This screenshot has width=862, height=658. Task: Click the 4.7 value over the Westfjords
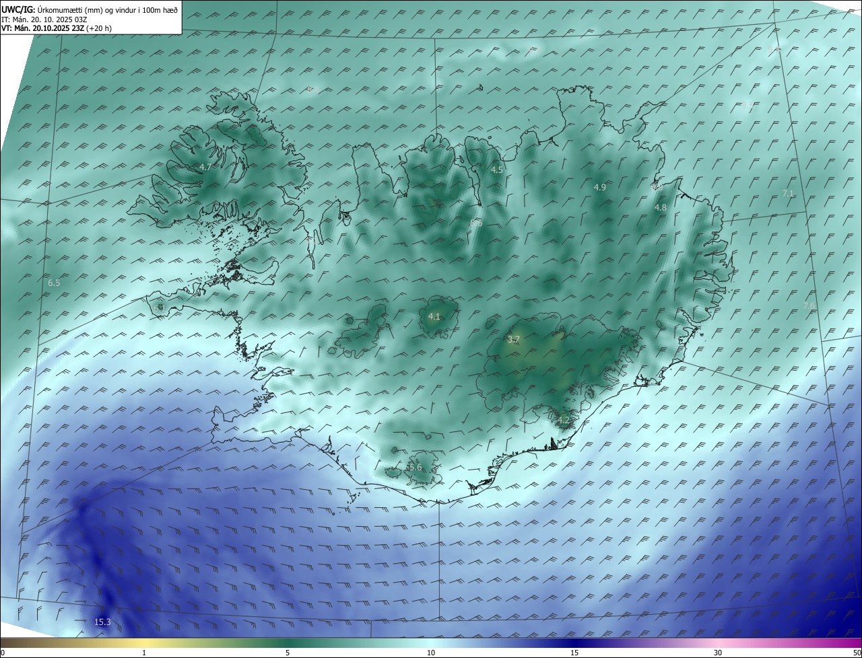coord(205,167)
